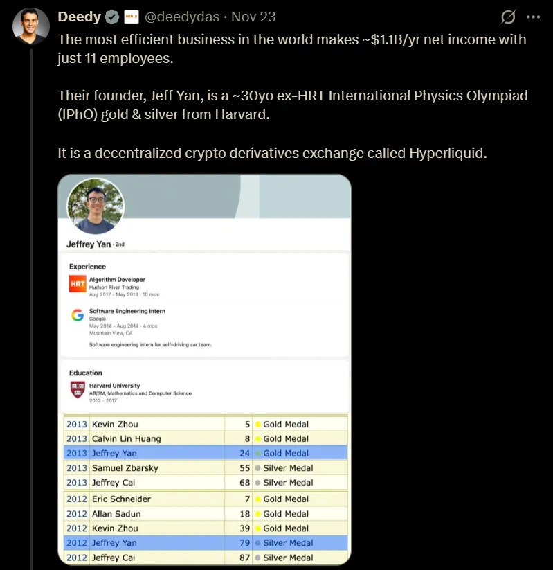Click the @deedydas handle

(181, 17)
